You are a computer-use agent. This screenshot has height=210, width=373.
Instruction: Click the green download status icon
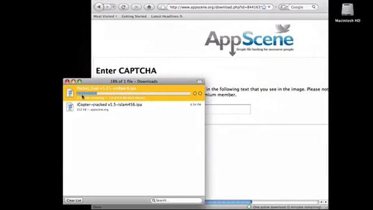tap(249, 207)
